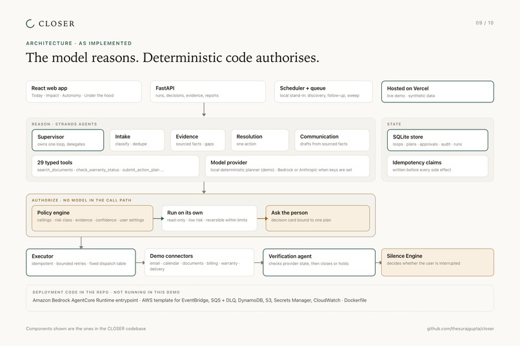Viewport: 520px width, 346px height.
Task: Click the Amazon Bedrock AgentCore Runtime line
Action: tap(199, 300)
